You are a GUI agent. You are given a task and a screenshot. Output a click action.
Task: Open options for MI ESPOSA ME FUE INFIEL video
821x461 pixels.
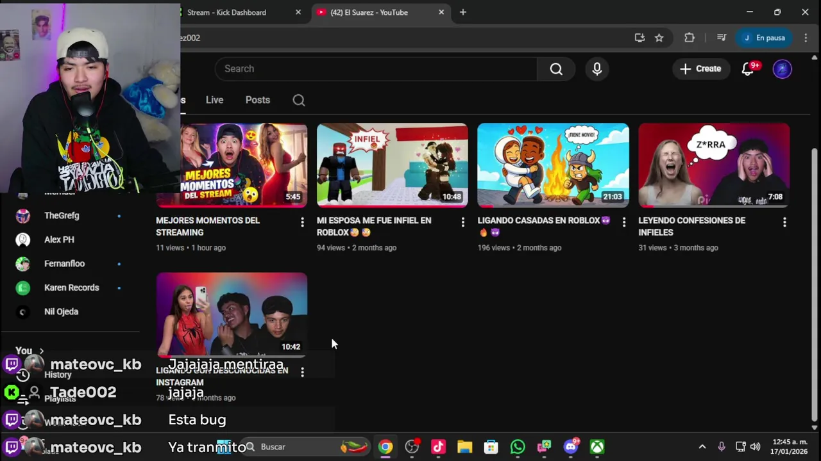click(x=462, y=222)
